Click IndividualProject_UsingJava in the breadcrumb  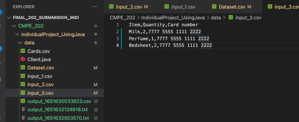(173, 18)
